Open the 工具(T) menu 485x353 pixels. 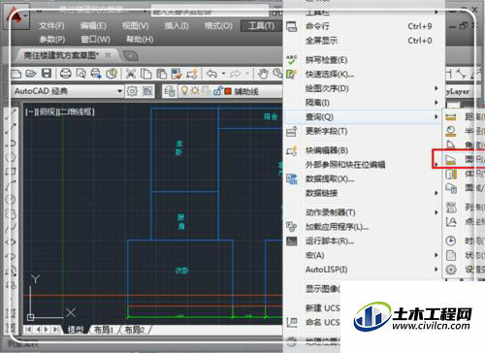[261, 26]
